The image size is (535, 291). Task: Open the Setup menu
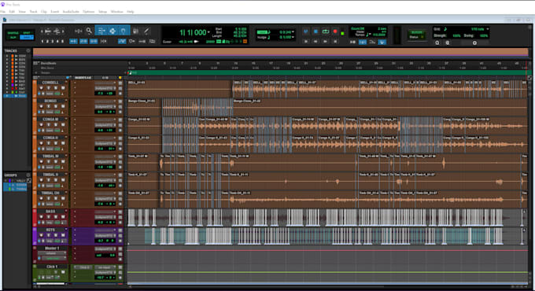tap(103, 12)
